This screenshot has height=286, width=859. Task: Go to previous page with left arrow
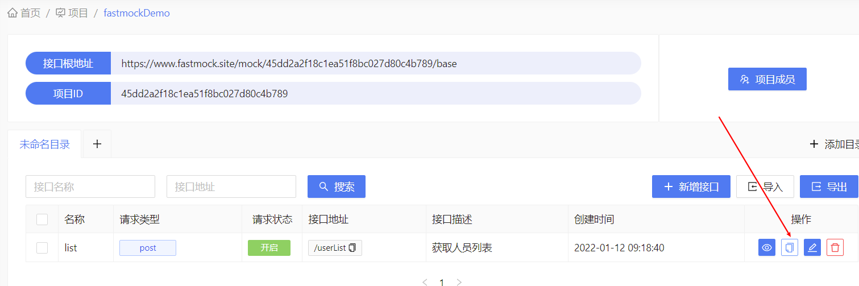pyautogui.click(x=425, y=282)
